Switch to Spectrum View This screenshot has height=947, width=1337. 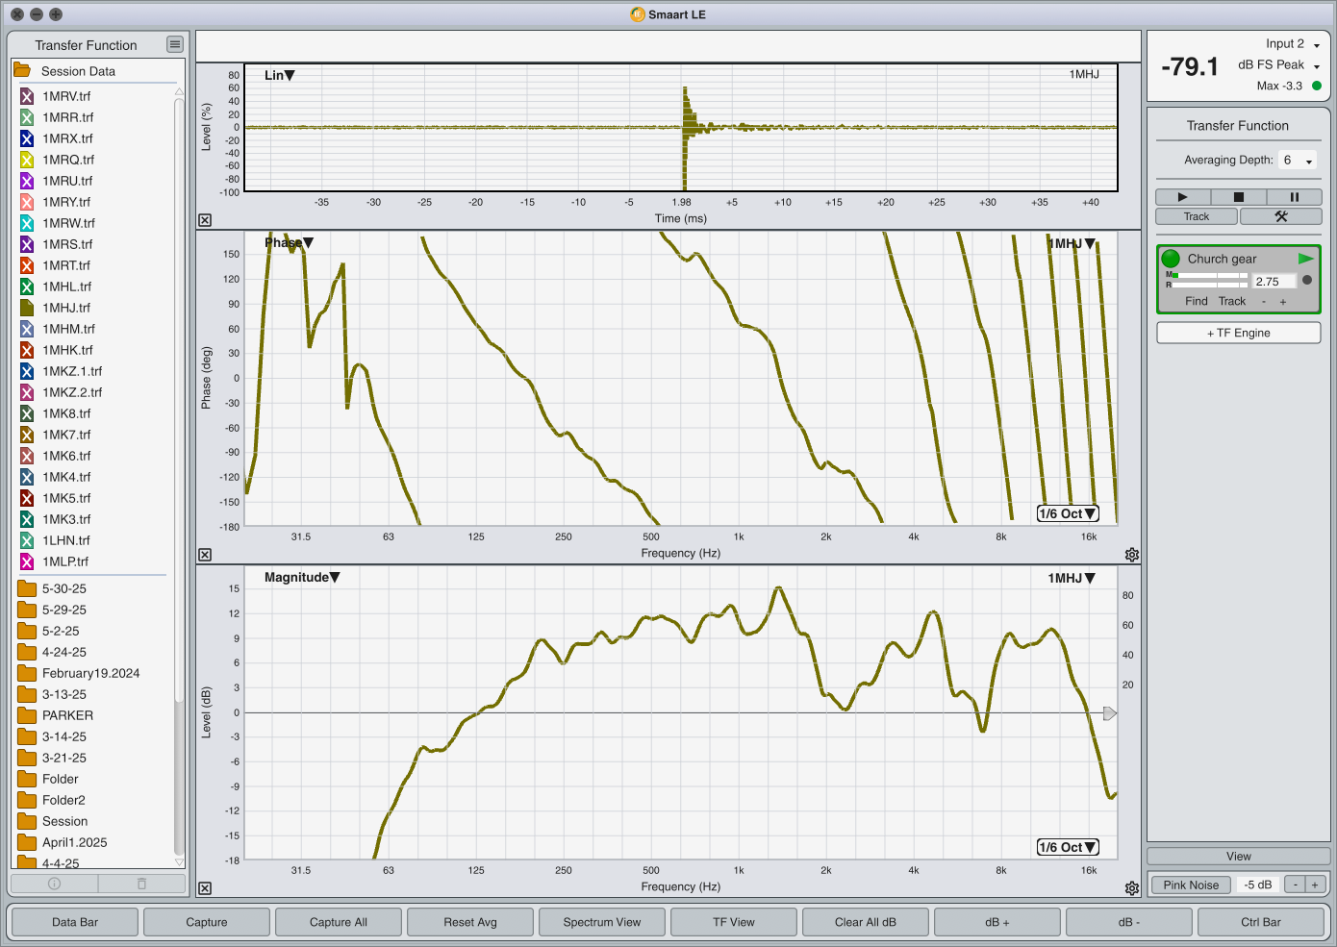[602, 922]
